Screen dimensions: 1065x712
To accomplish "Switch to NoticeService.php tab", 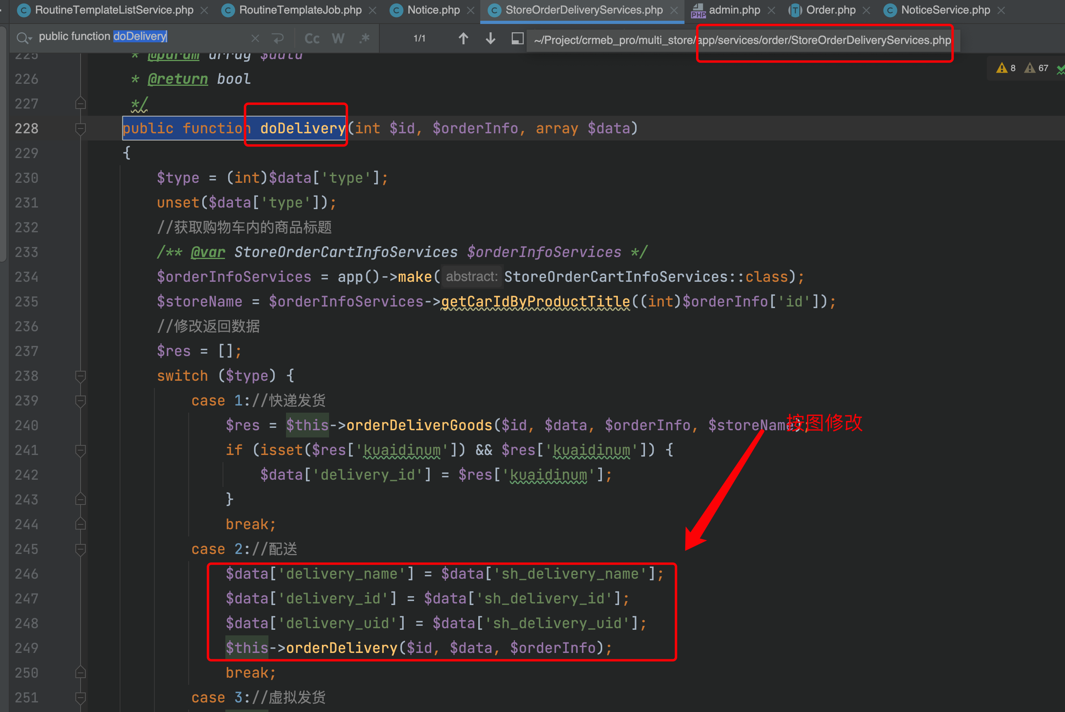I will 945,10.
